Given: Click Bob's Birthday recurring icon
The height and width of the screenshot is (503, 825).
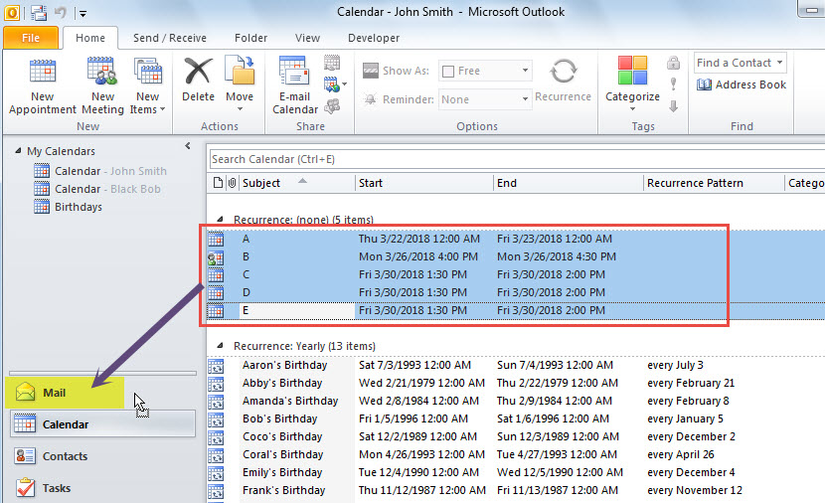Looking at the screenshot, I should coord(216,419).
